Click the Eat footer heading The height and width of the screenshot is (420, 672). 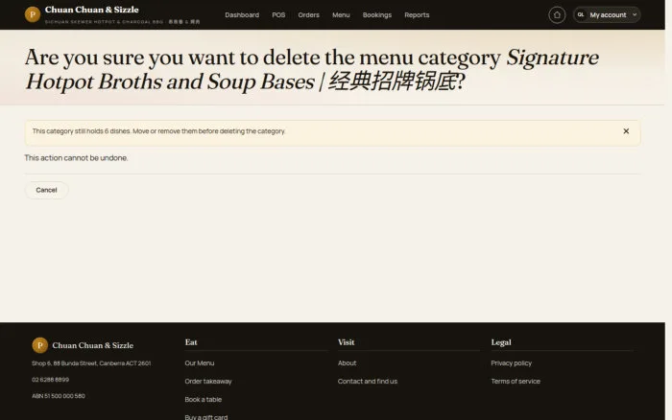(191, 342)
